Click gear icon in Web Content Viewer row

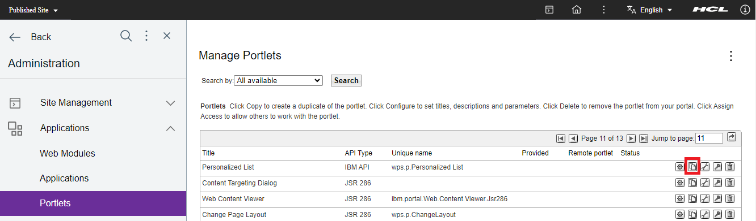(x=679, y=198)
